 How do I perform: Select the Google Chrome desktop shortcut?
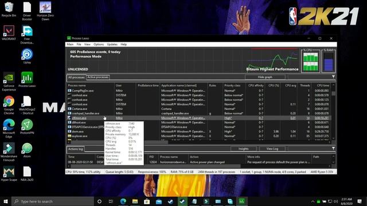tap(9, 105)
